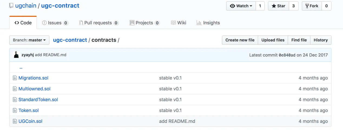Click the file icon next to Token.sol
Viewport: 343px width, 138px height.
coord(15,110)
